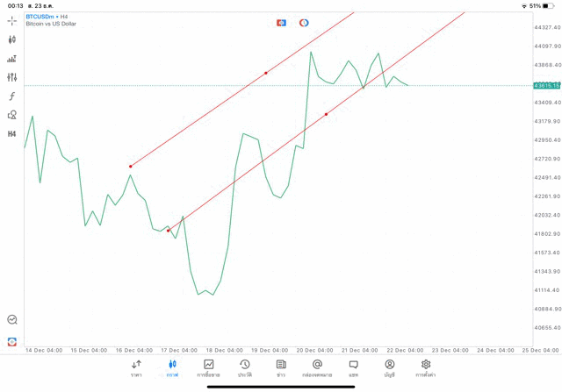The width and height of the screenshot is (562, 392).
Task: Open chart type candlestick selector
Action: tap(12, 39)
